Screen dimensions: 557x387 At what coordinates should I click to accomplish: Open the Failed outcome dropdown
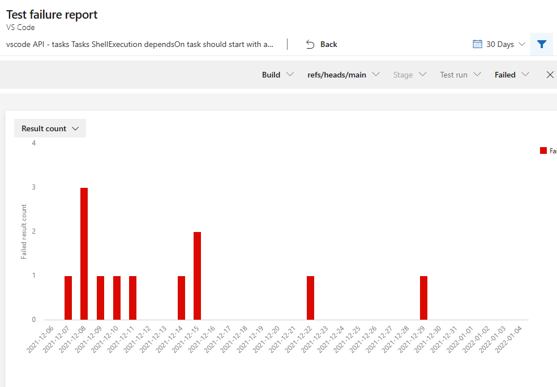512,75
